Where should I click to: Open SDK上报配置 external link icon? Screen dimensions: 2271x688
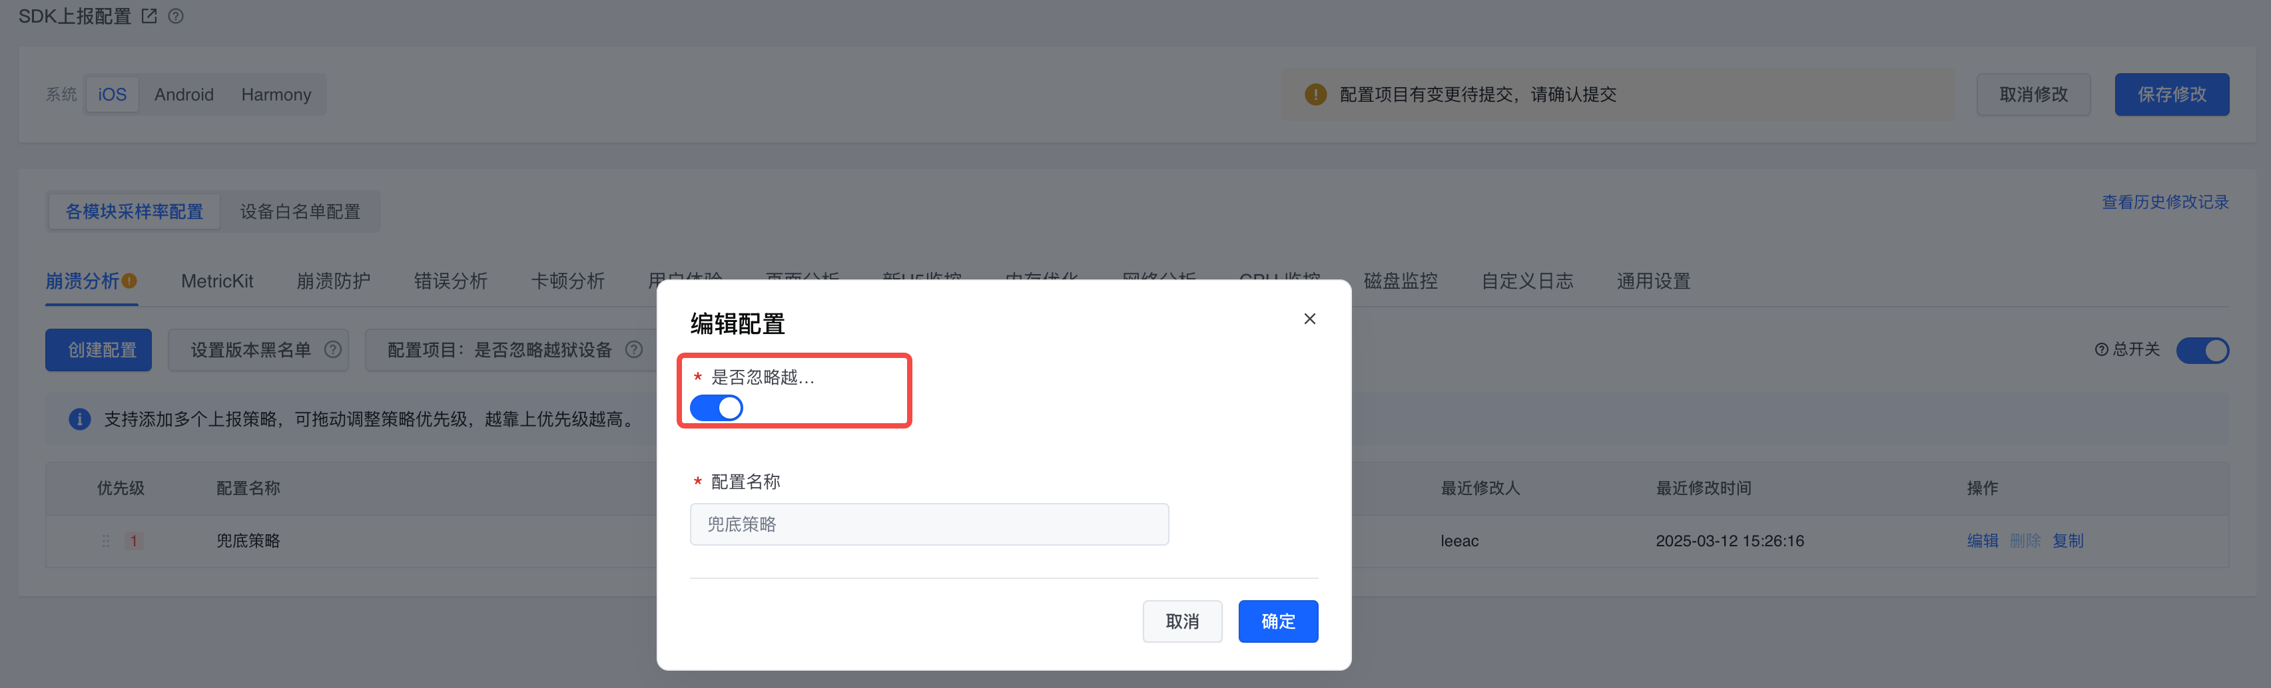[149, 16]
